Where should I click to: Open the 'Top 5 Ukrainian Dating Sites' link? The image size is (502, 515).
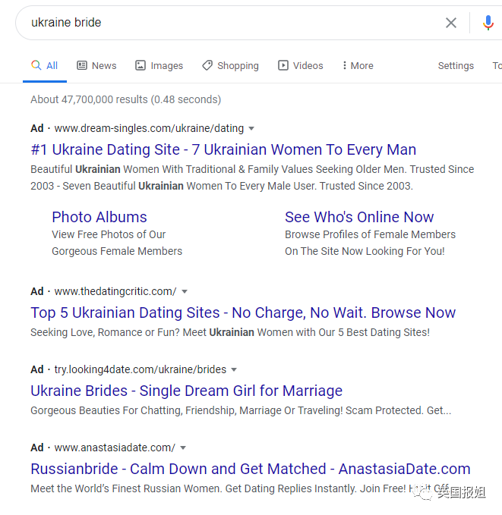[x=243, y=312]
